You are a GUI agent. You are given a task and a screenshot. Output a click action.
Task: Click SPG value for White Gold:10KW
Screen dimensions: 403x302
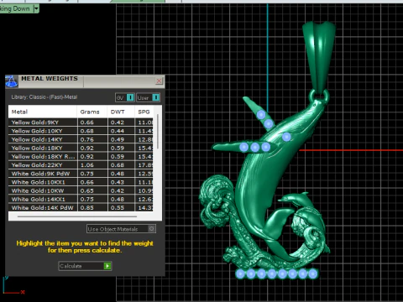(x=145, y=191)
